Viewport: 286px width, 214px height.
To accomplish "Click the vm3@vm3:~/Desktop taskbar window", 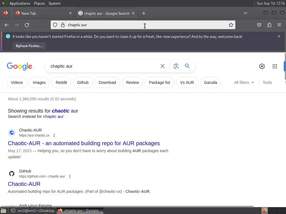I will [33, 211].
